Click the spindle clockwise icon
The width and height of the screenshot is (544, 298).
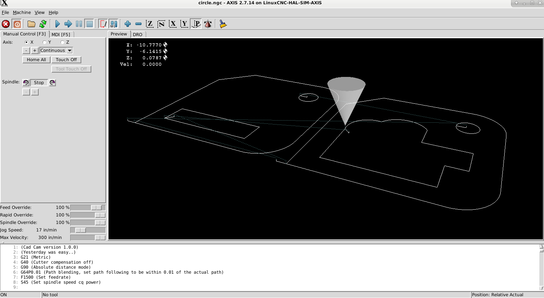coord(52,83)
